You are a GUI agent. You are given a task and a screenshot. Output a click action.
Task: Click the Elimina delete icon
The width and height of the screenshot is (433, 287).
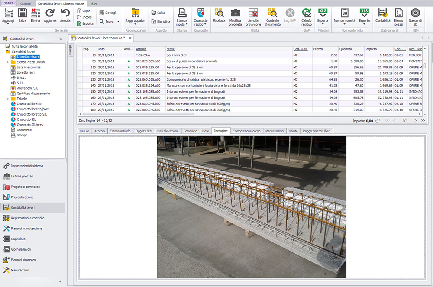36,13
